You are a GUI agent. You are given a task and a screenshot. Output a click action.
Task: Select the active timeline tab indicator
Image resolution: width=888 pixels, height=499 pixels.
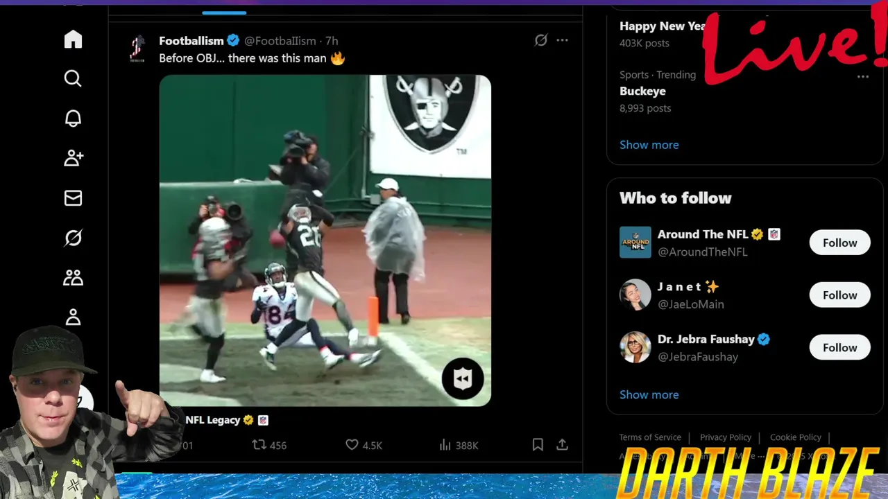[x=224, y=12]
